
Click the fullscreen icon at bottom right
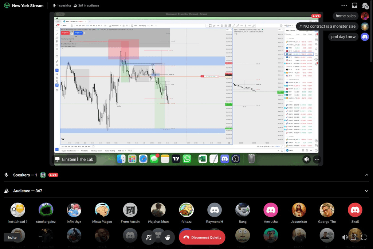click(x=364, y=237)
